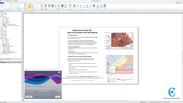Click the Undo icon in the ribbon

coord(17,5)
